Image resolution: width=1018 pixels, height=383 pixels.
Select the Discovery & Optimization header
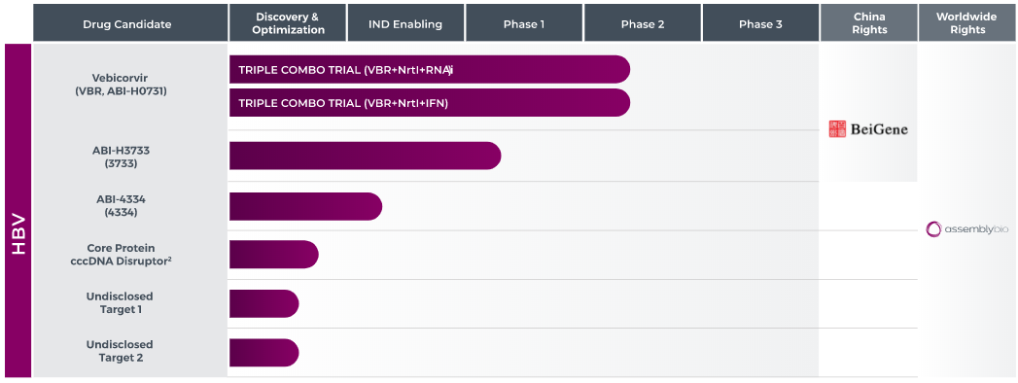coord(288,24)
